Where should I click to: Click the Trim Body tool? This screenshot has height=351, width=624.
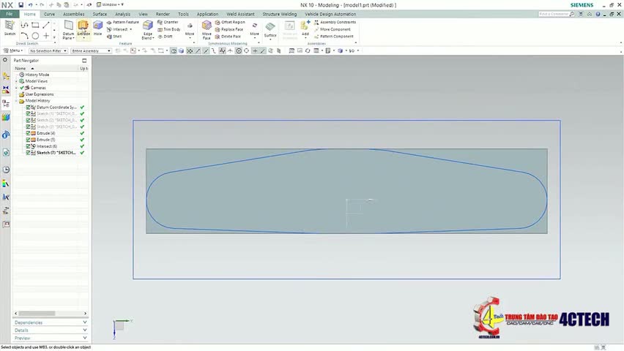(168, 29)
